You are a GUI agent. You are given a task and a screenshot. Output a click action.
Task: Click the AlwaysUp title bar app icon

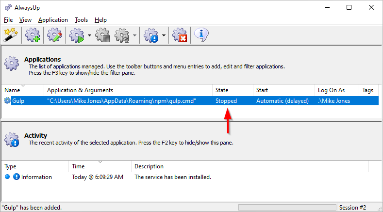pyautogui.click(x=8, y=8)
